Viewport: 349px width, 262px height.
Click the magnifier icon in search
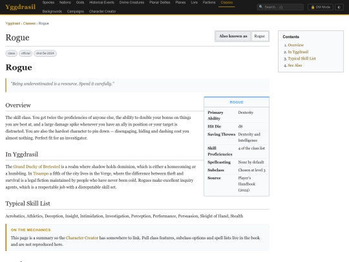point(261,7)
